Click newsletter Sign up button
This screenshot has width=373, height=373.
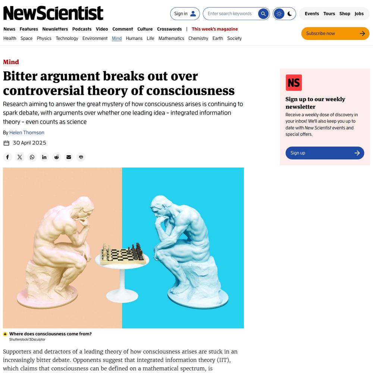coord(325,153)
